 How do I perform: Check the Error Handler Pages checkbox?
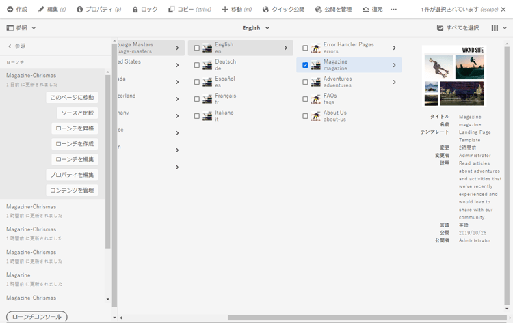click(305, 48)
